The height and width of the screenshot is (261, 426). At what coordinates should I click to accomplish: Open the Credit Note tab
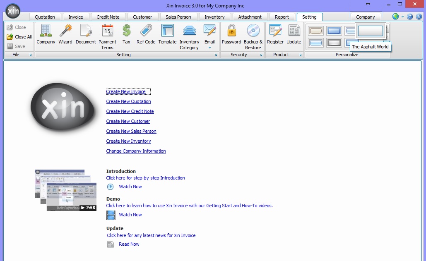click(108, 17)
